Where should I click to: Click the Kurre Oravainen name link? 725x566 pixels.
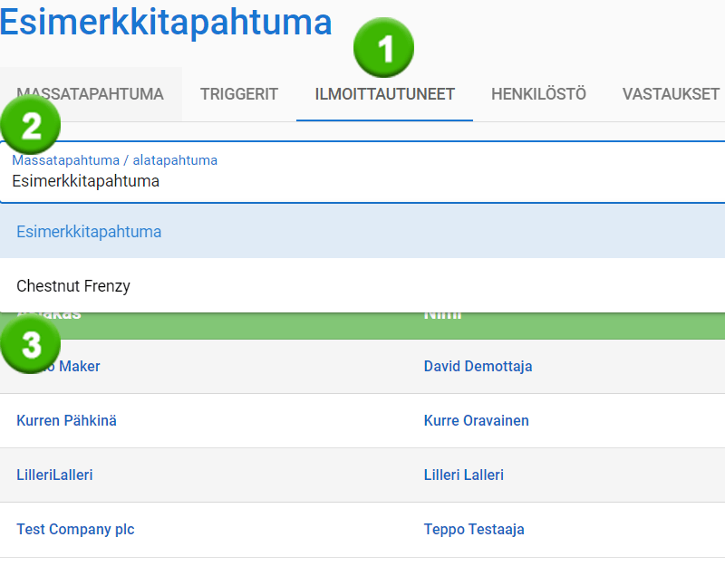point(476,421)
